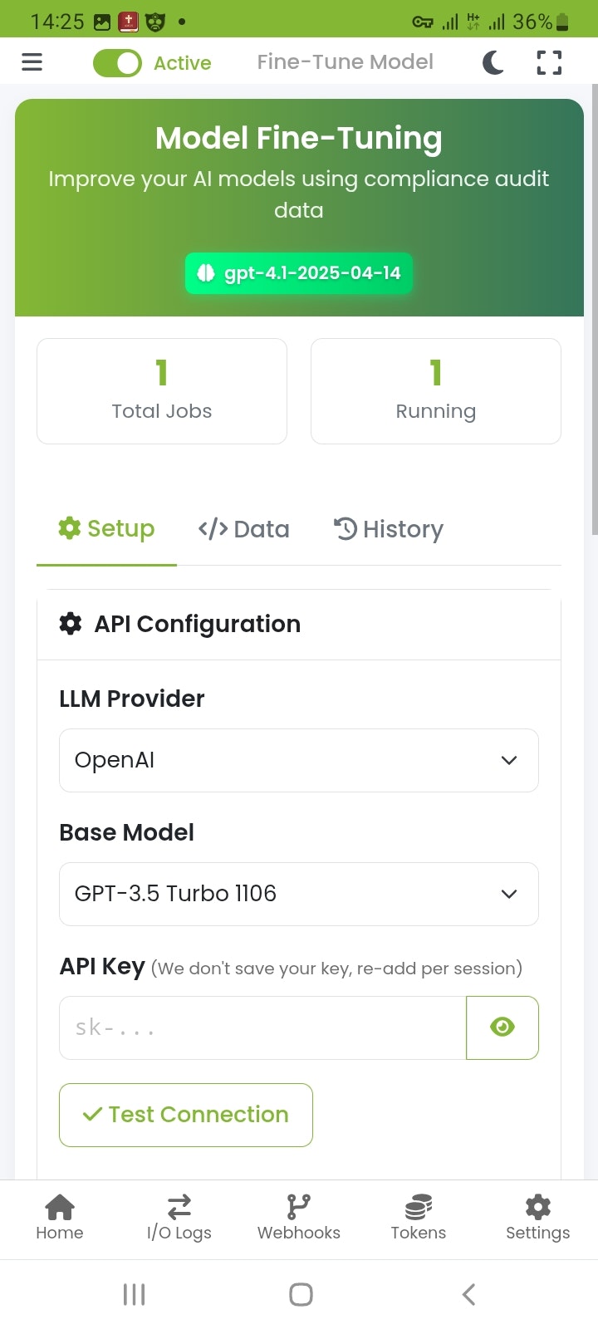Click the gpt-4.1-2025-04-14 model badge

(x=299, y=273)
